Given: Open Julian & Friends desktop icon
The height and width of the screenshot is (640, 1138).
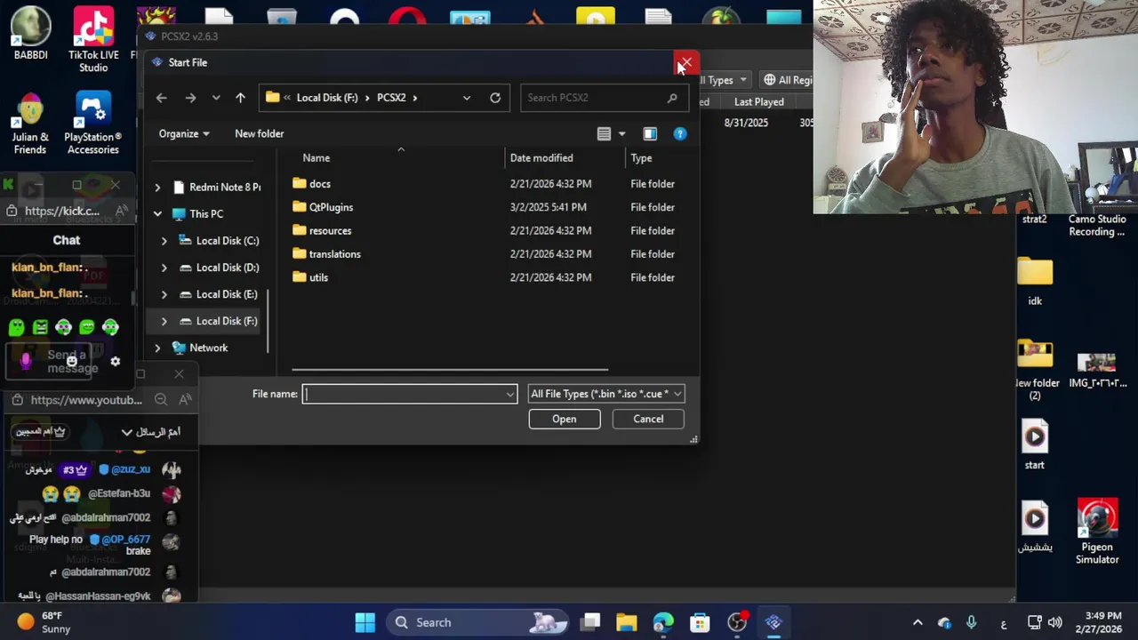Looking at the screenshot, I should coord(30,124).
